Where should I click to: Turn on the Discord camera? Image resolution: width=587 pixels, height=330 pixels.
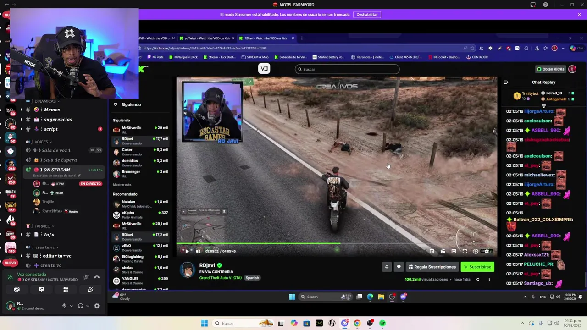pyautogui.click(x=17, y=290)
